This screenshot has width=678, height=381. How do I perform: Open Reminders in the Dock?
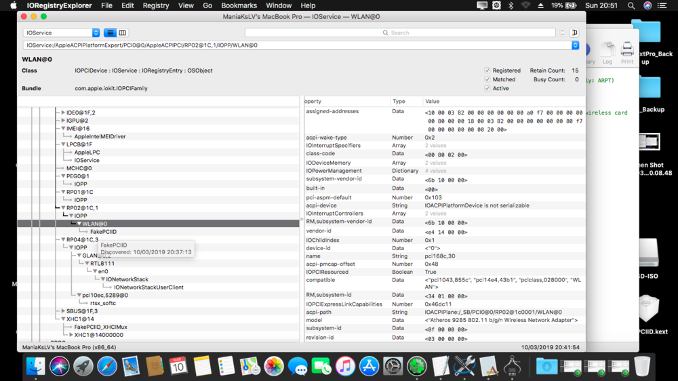tap(226, 366)
